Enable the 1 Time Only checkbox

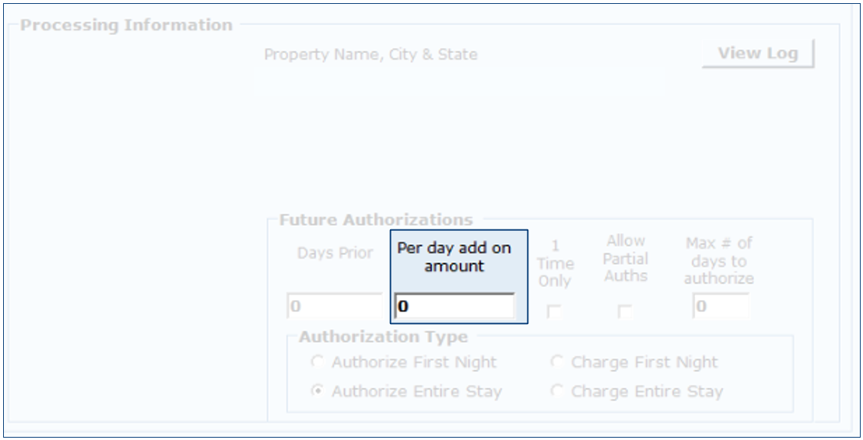click(x=554, y=313)
